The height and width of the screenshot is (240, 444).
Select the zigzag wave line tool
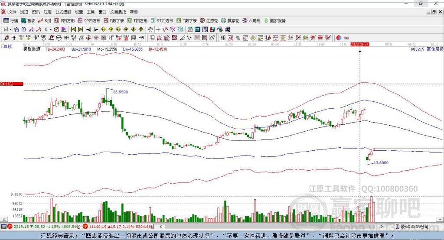189,38
